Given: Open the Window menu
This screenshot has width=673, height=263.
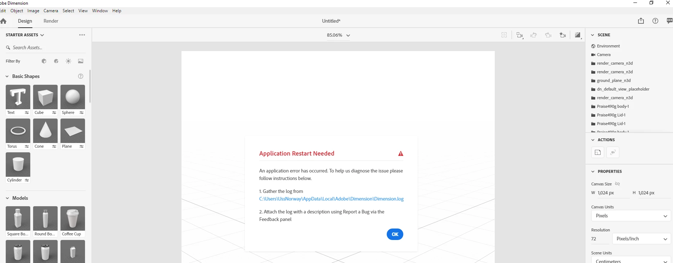Looking at the screenshot, I should point(100,11).
